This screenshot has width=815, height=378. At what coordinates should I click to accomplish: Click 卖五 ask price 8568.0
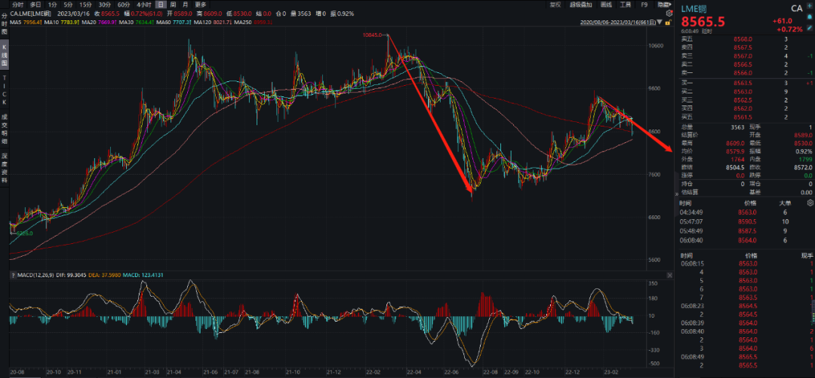(743, 39)
